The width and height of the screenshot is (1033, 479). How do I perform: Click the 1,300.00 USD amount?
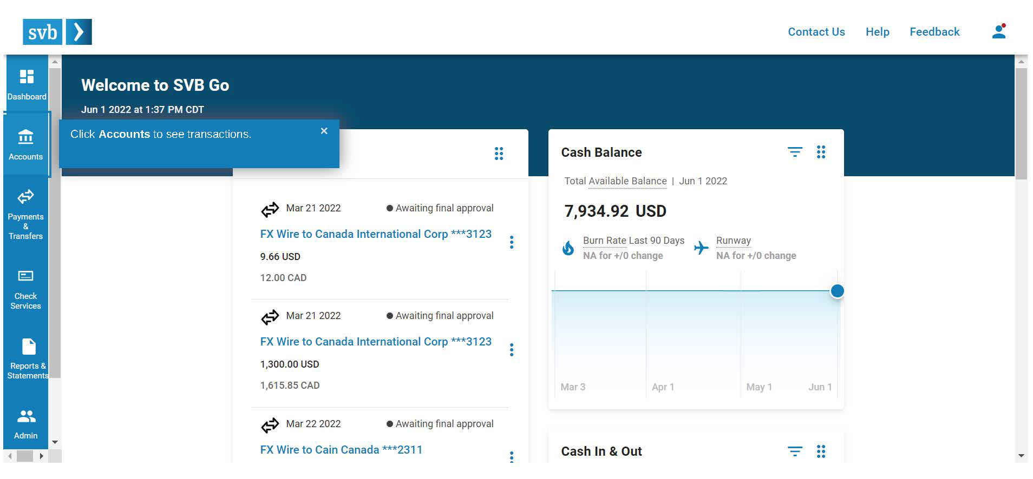pos(290,364)
